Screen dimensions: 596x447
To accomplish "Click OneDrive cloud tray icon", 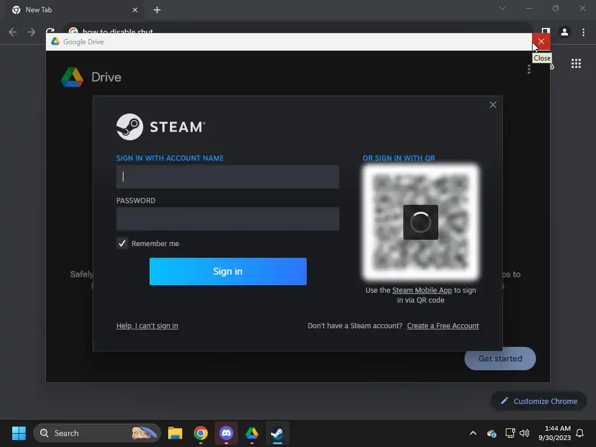I will click(491, 433).
